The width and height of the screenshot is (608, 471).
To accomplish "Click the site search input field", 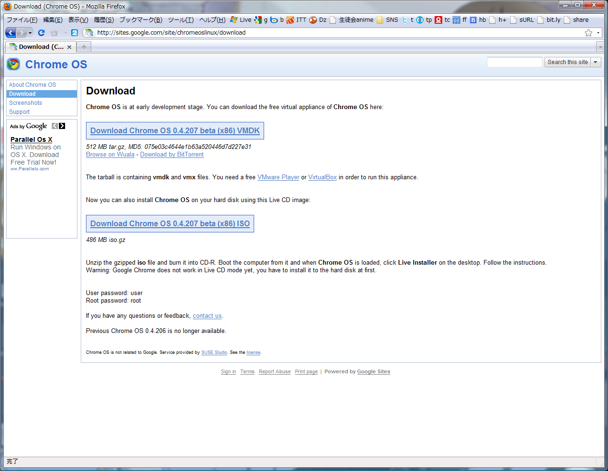I will coord(514,62).
